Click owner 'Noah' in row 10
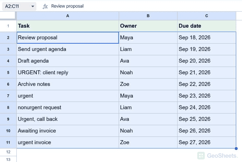This screenshot has width=242, height=162. tap(148, 131)
